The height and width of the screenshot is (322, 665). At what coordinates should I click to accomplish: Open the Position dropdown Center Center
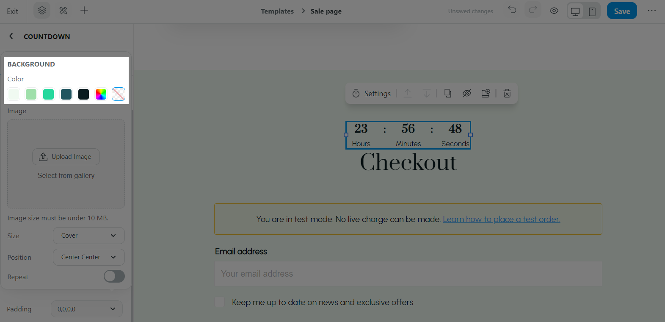(x=89, y=257)
